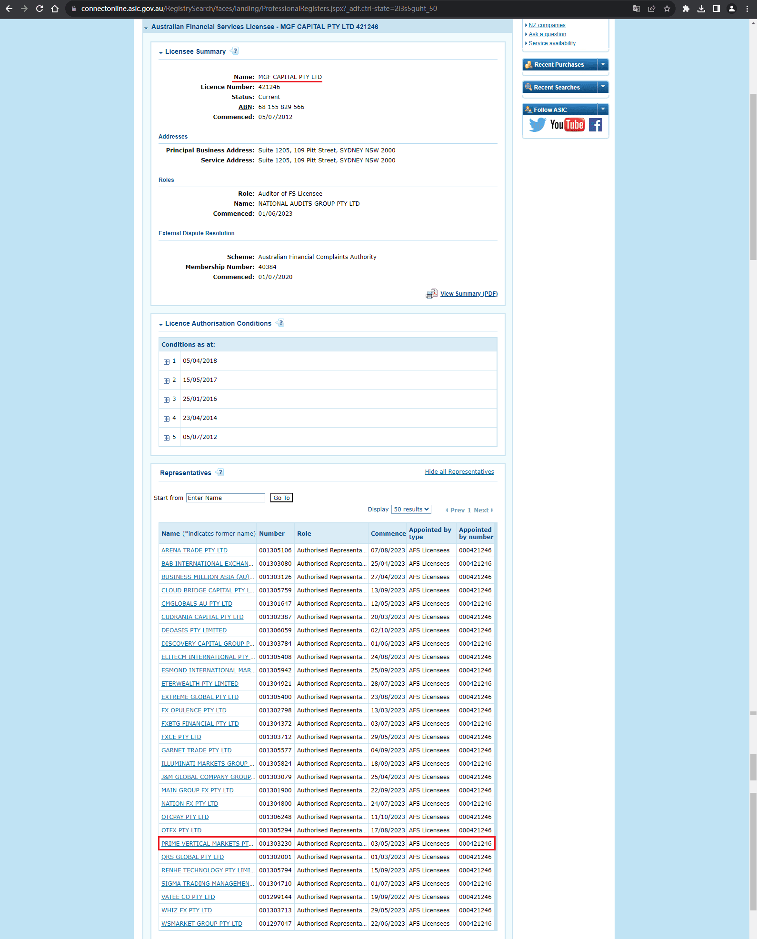The image size is (757, 939).
Task: Open OTCPAY PTY LTD link
Action: pyautogui.click(x=185, y=817)
